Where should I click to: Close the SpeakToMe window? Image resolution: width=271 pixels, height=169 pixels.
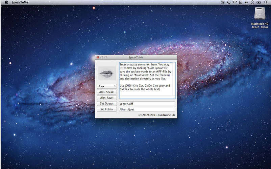click(98, 57)
